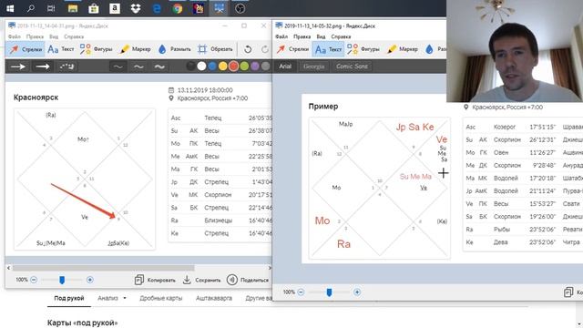This screenshot has width=583, height=328.
Task: Choose the Georgia font option
Action: (x=313, y=67)
